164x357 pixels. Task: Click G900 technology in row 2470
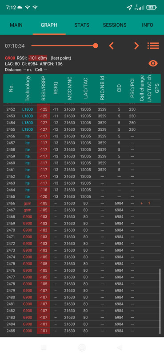click(x=28, y=230)
